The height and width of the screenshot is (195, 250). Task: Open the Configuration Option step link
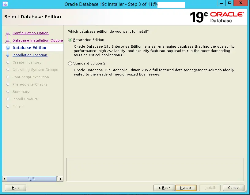(x=30, y=33)
